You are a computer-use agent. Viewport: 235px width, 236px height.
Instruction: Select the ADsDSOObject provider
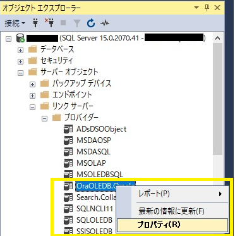[x=102, y=129]
